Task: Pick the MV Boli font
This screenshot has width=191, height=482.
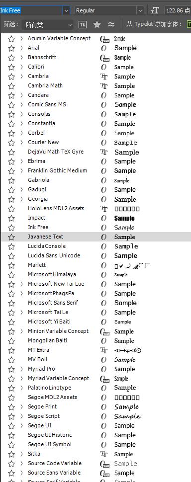Action: point(37,359)
